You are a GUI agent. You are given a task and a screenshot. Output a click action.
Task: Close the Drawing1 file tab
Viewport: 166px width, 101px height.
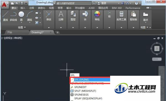pos(51,32)
